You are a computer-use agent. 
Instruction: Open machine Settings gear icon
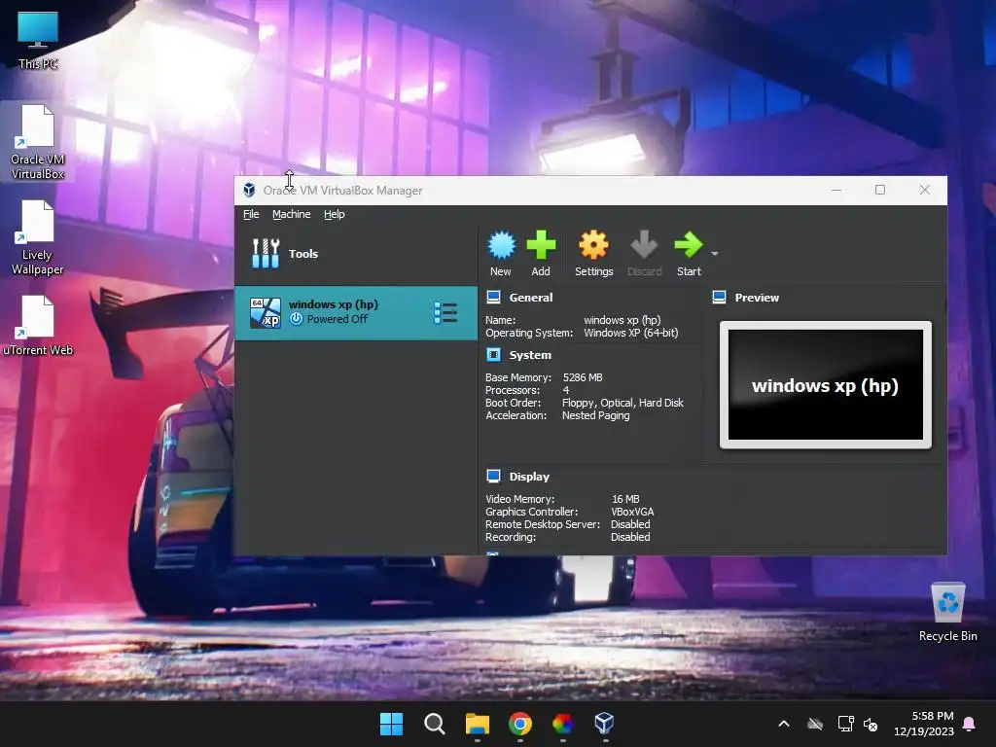(x=593, y=245)
